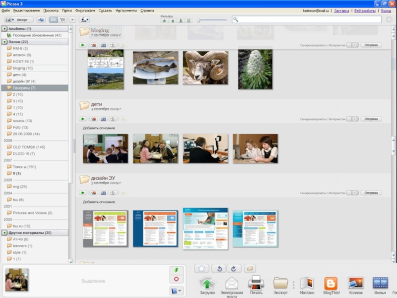Image resolution: width=397 pixels, height=298 pixels.
Task: Toggle web sync for bloging folder
Action: [352, 45]
